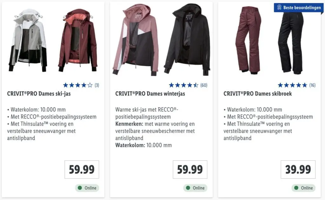Open the 60 reviews count for winterjas
The image size is (325, 200).
204,85
